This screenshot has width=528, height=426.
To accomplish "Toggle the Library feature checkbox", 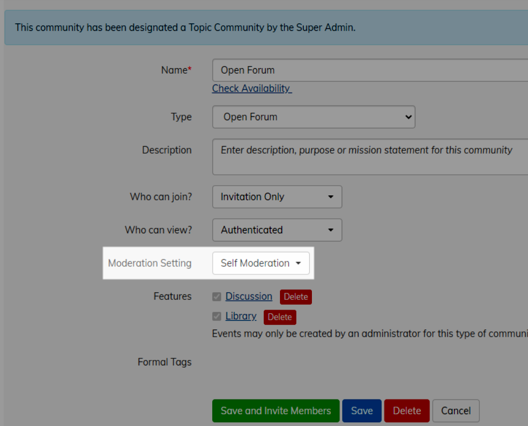I will point(217,316).
